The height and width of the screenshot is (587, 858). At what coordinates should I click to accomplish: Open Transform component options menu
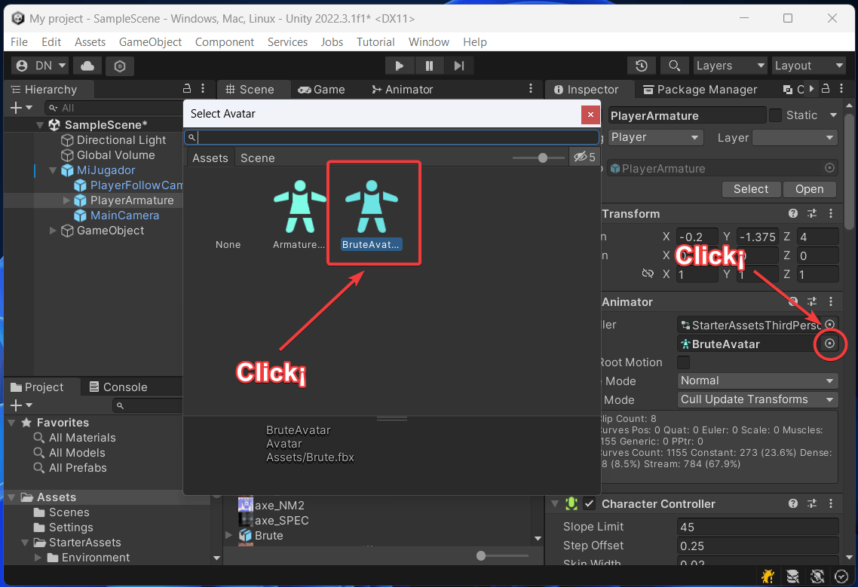coord(831,214)
